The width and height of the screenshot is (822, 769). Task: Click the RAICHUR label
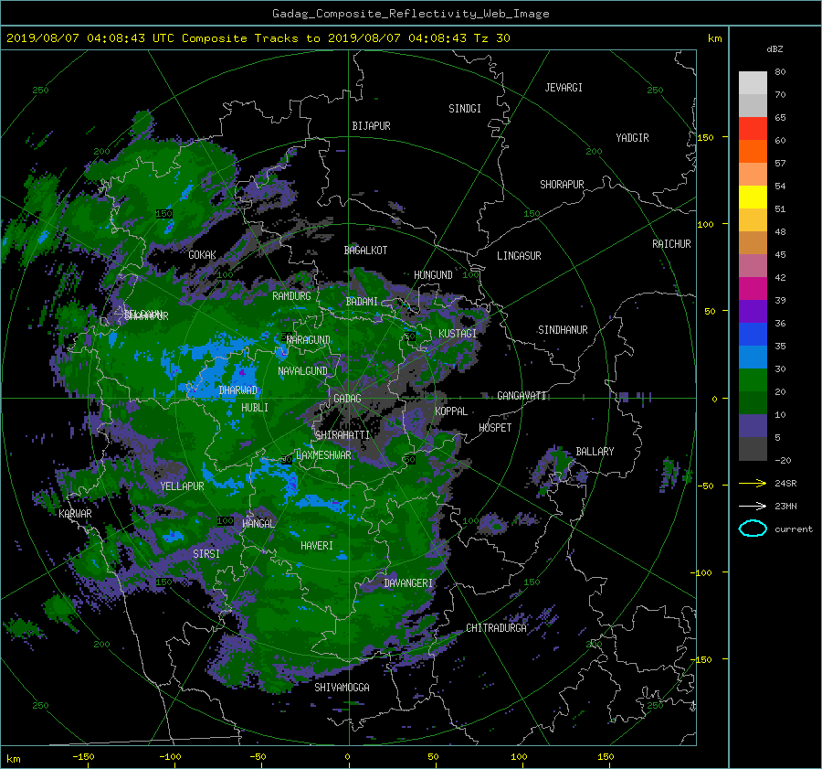pyautogui.click(x=671, y=244)
